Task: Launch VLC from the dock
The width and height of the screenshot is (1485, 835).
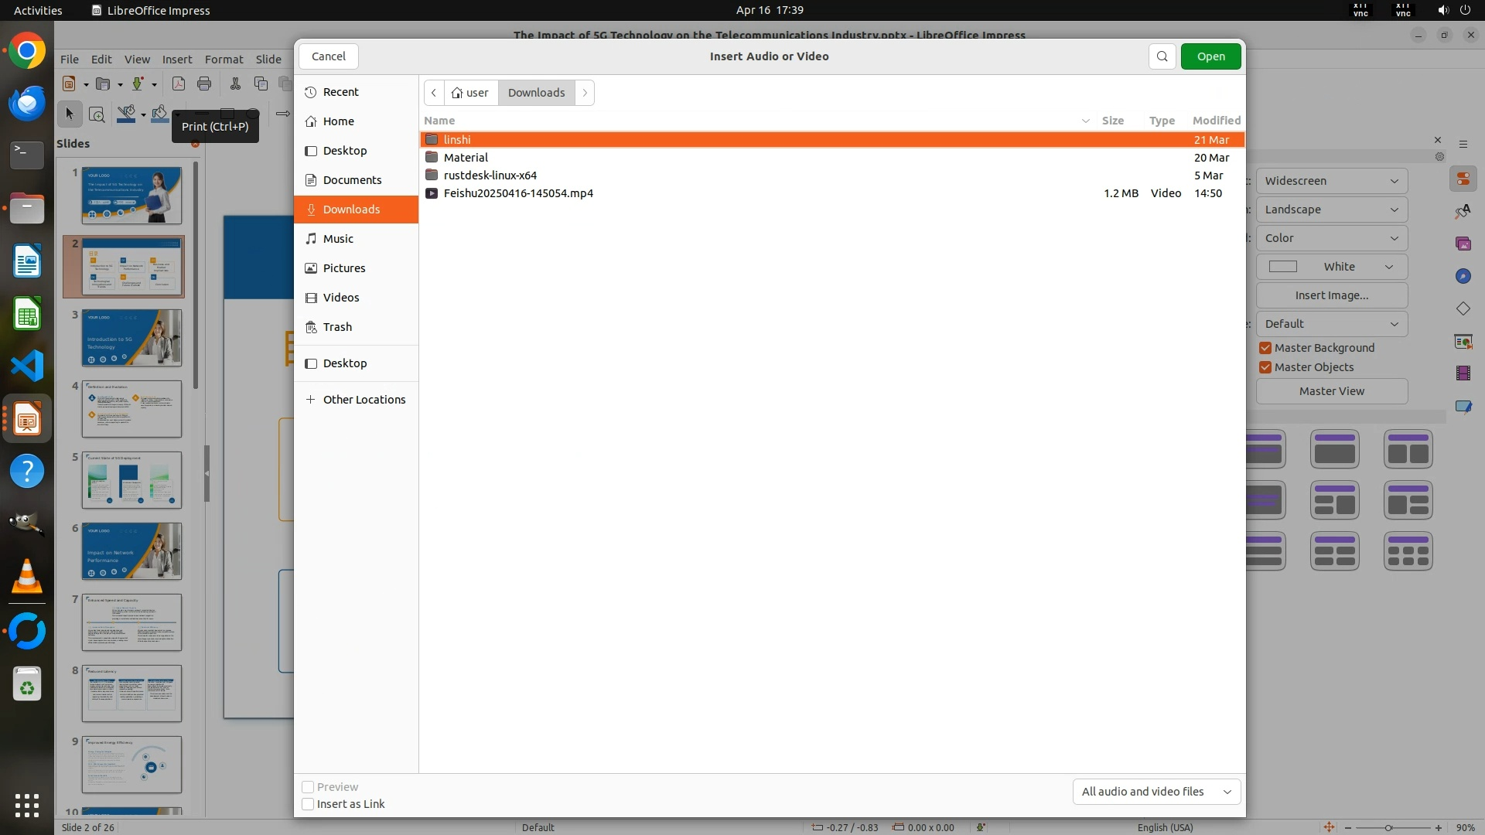Action: [27, 577]
